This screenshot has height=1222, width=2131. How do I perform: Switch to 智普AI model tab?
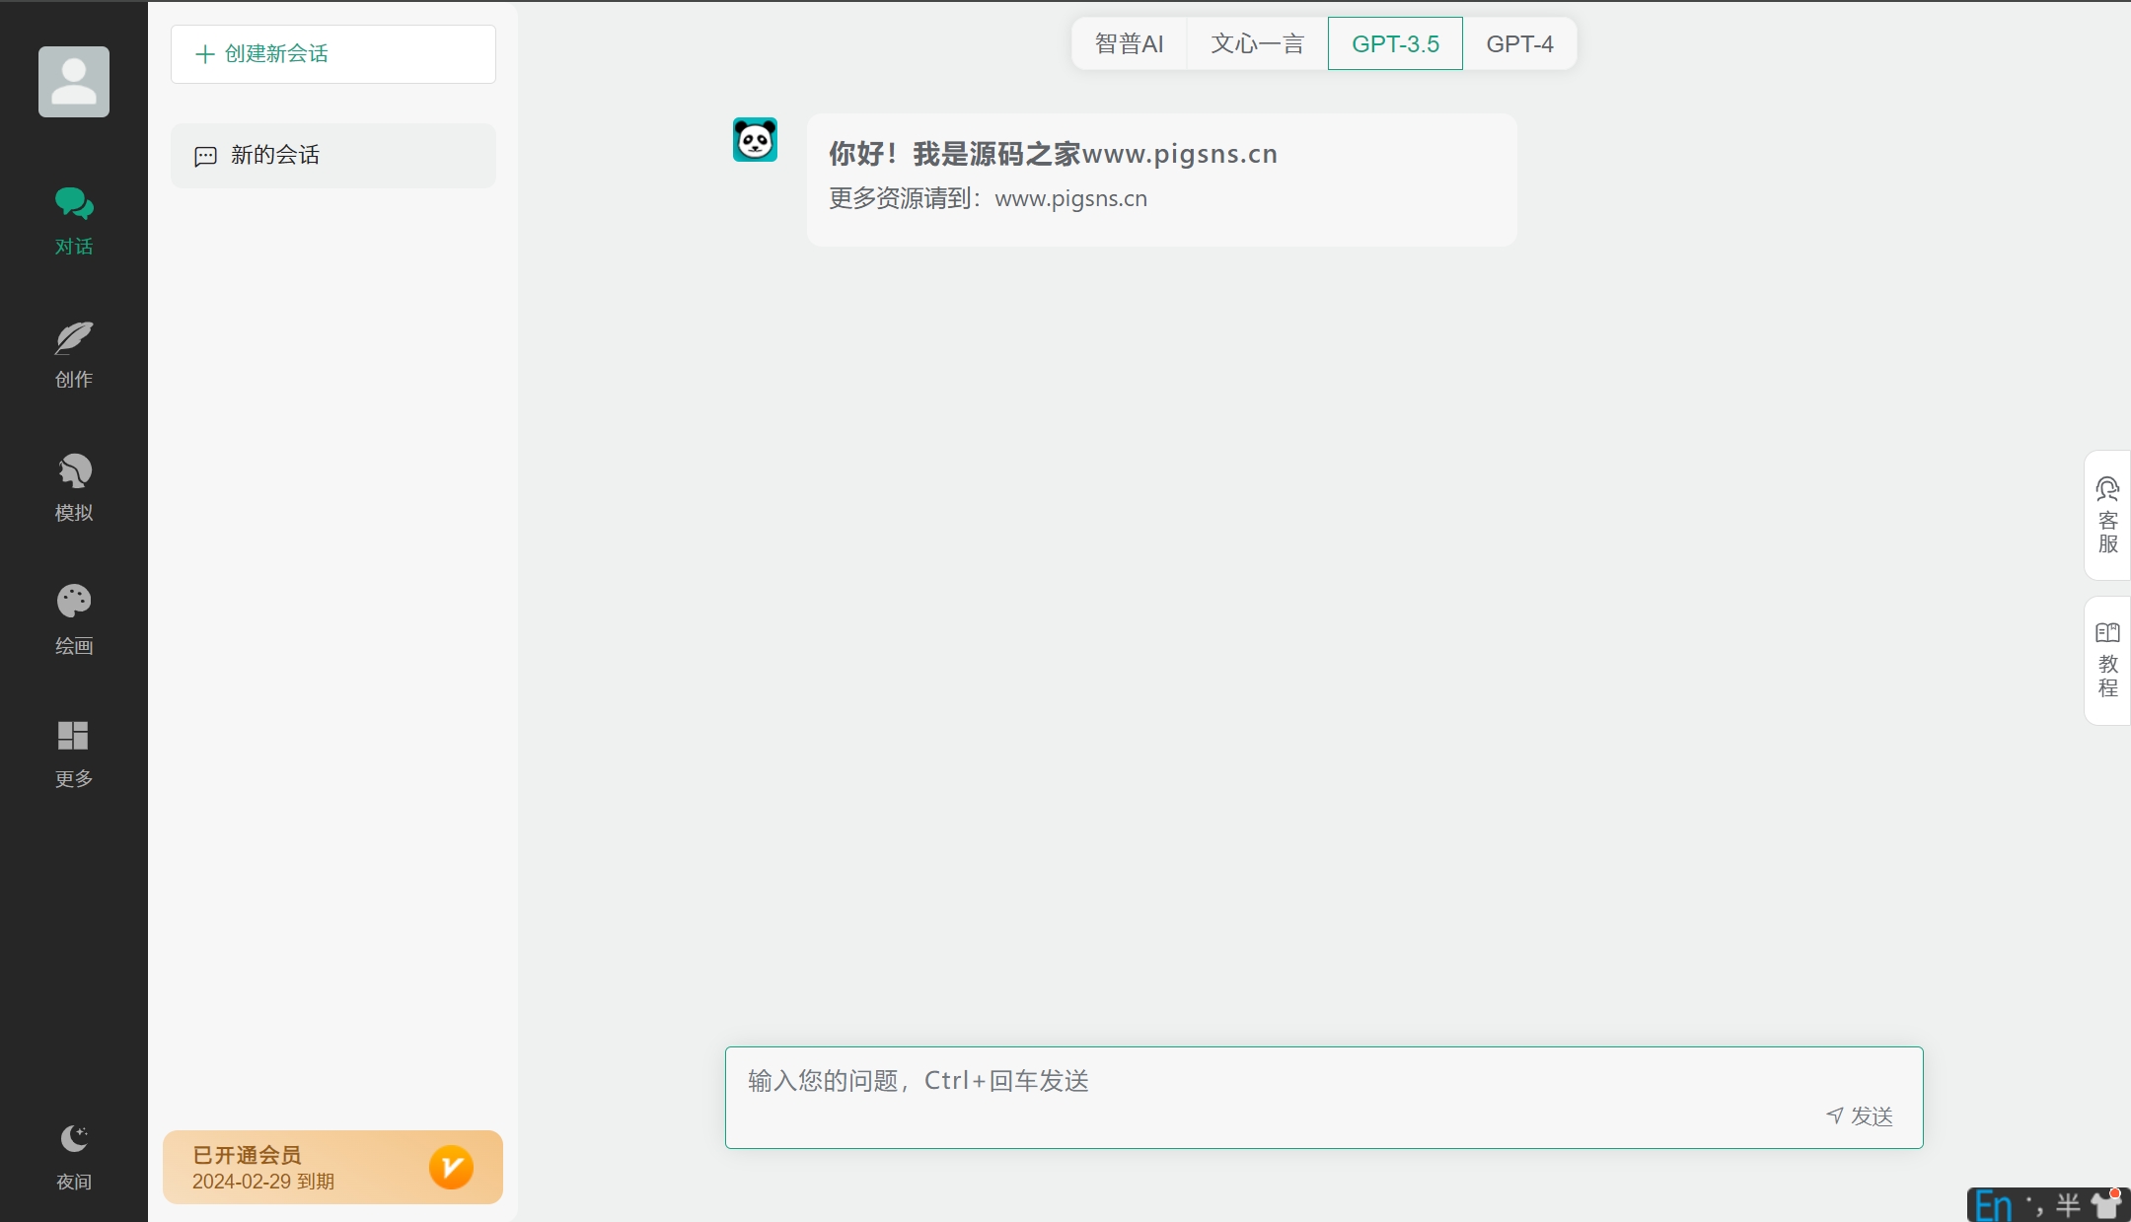coord(1129,43)
